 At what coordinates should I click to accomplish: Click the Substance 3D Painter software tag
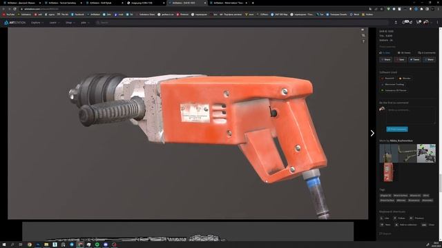[x=394, y=90]
